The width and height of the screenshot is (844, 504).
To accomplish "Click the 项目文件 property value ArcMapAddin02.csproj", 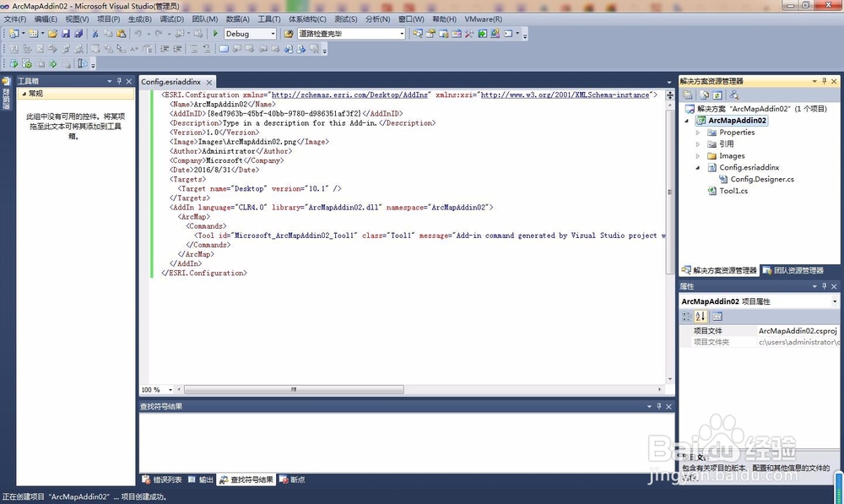I will click(x=798, y=331).
